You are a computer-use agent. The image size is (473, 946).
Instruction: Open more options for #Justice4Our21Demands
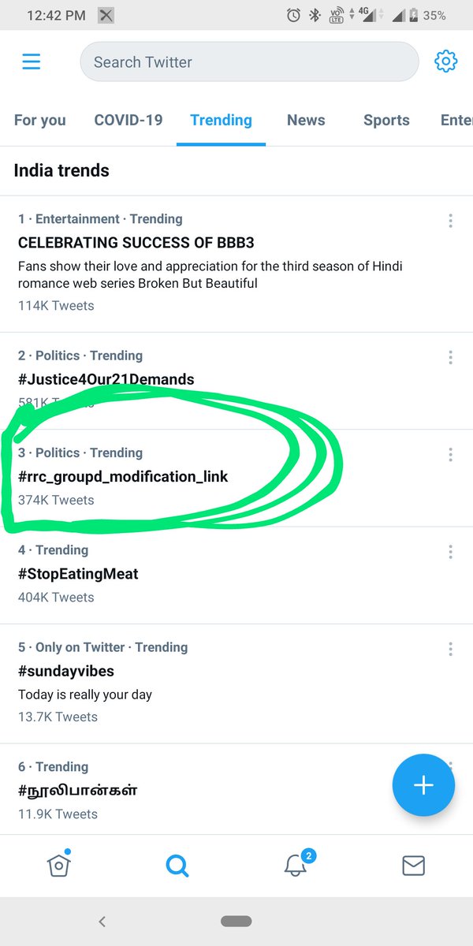tap(450, 357)
